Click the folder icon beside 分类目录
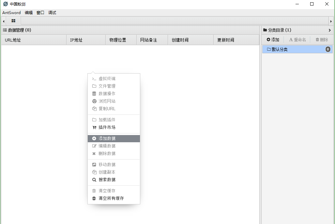The width and height of the screenshot is (335, 224). [x=265, y=30]
